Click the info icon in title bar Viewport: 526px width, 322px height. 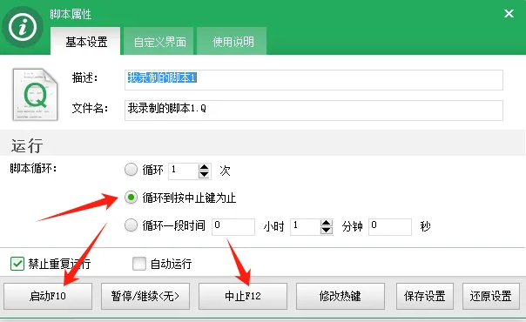tap(23, 27)
